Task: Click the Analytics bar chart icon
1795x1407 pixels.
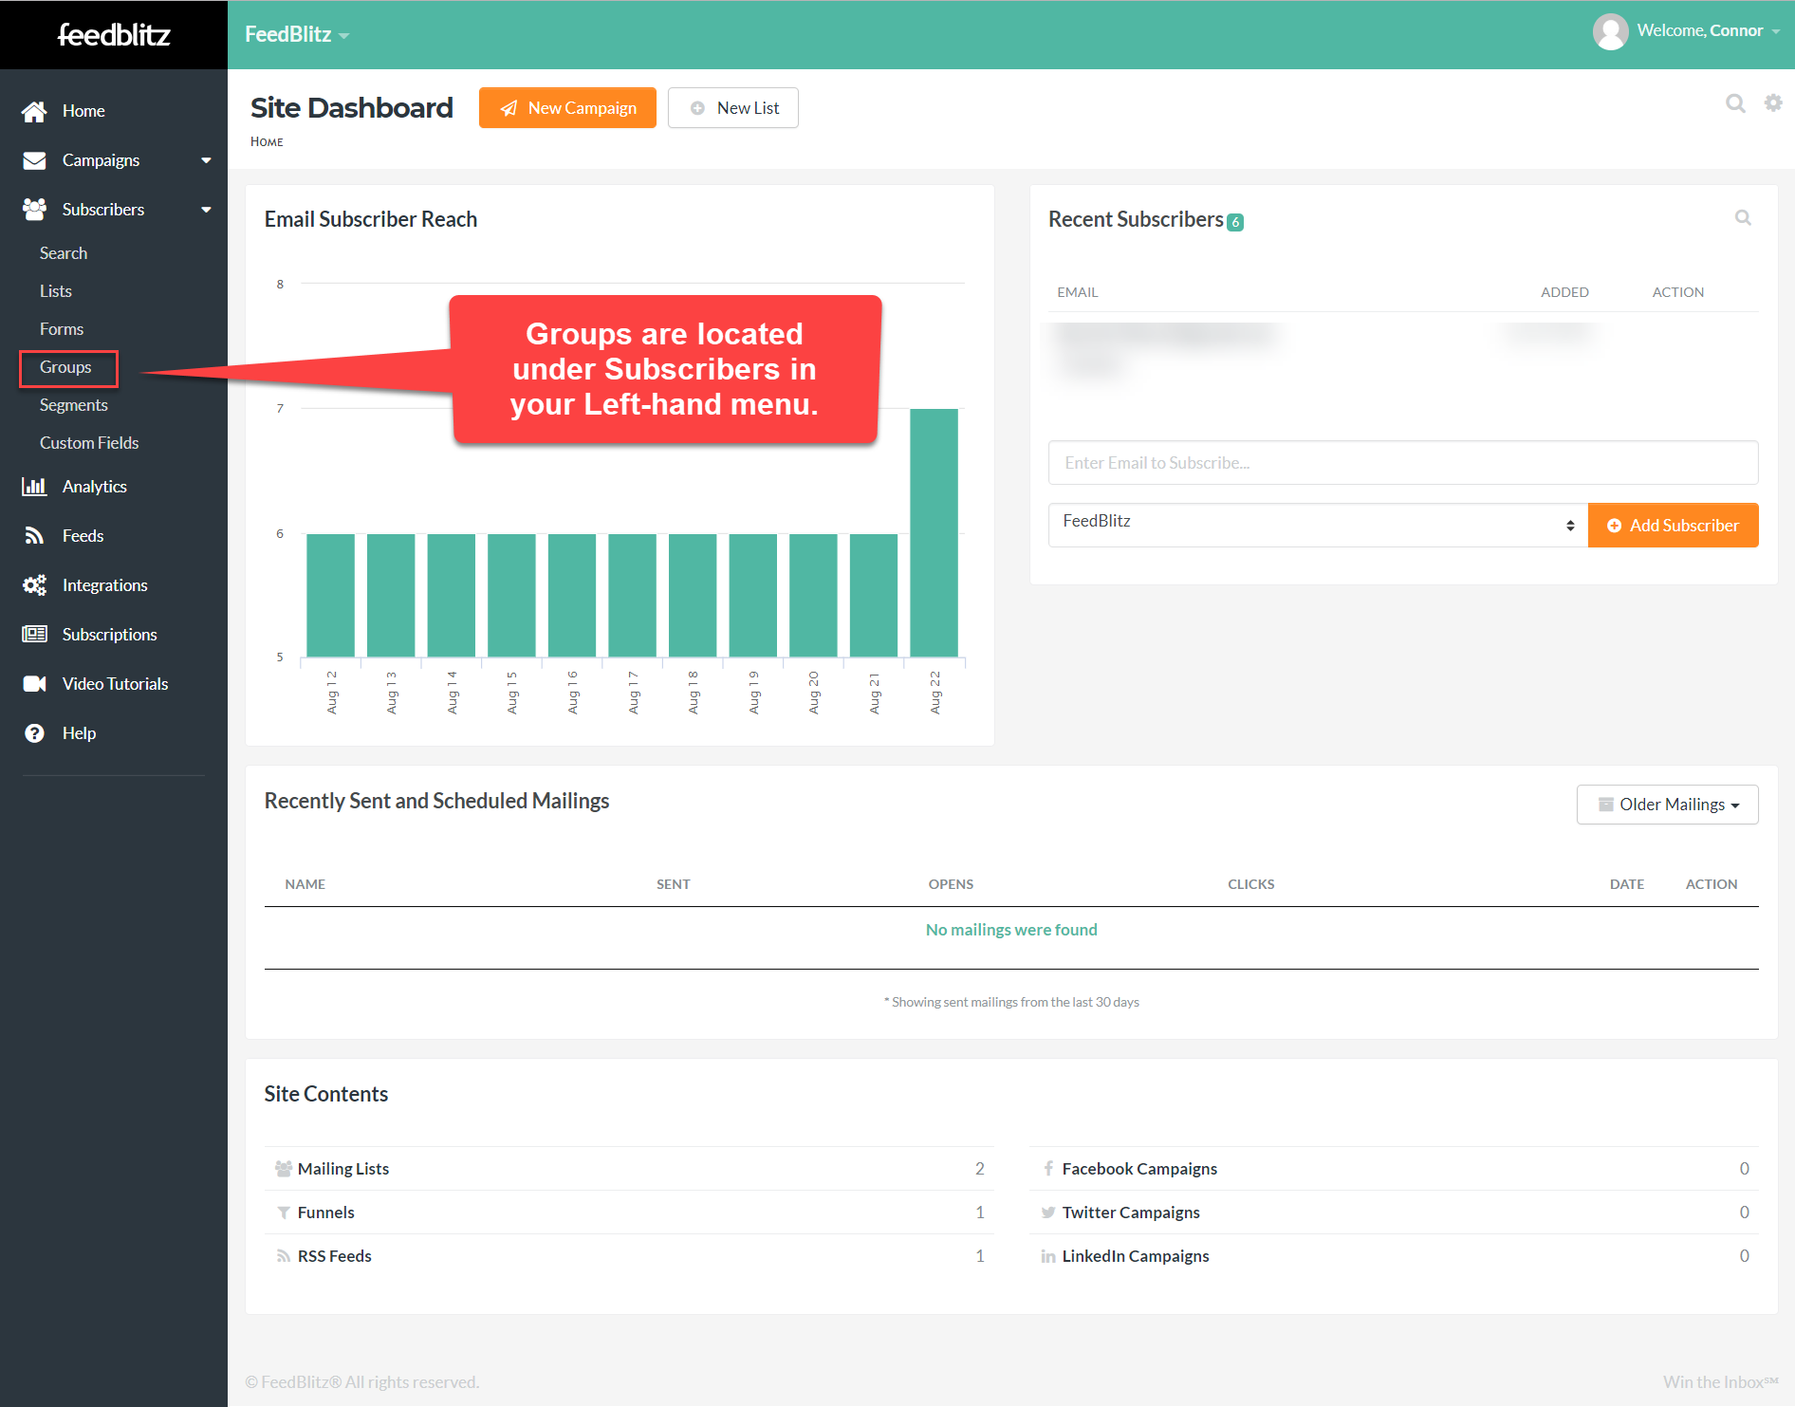Action: (x=34, y=487)
